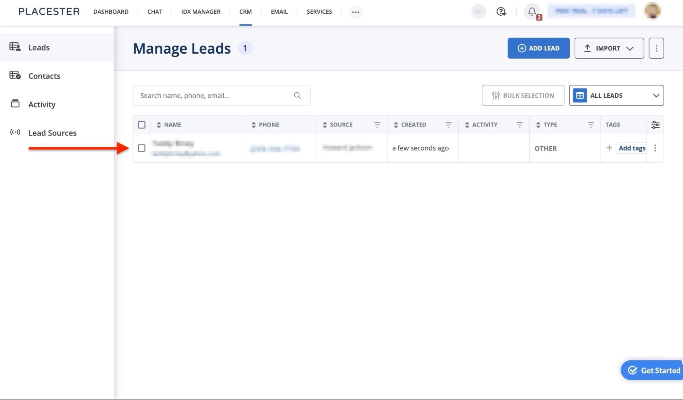Open Lead Sources in the sidebar
This screenshot has height=400, width=683.
tap(52, 133)
